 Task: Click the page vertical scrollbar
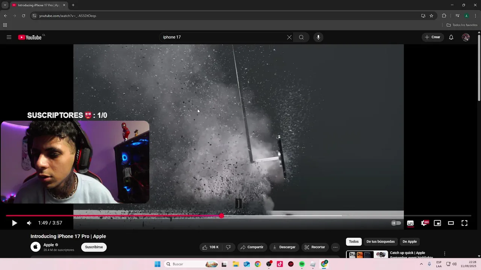[x=479, y=67]
